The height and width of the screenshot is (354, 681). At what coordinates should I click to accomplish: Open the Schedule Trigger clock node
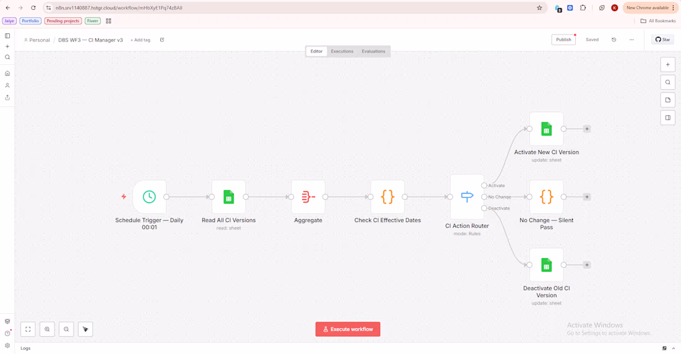[x=149, y=197]
